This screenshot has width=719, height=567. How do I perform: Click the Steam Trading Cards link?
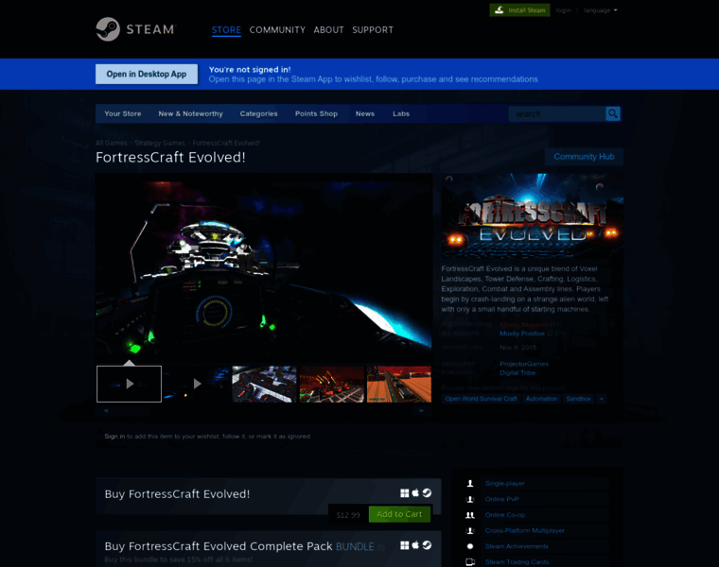(517, 562)
